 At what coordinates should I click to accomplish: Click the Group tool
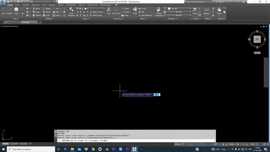(x=195, y=11)
